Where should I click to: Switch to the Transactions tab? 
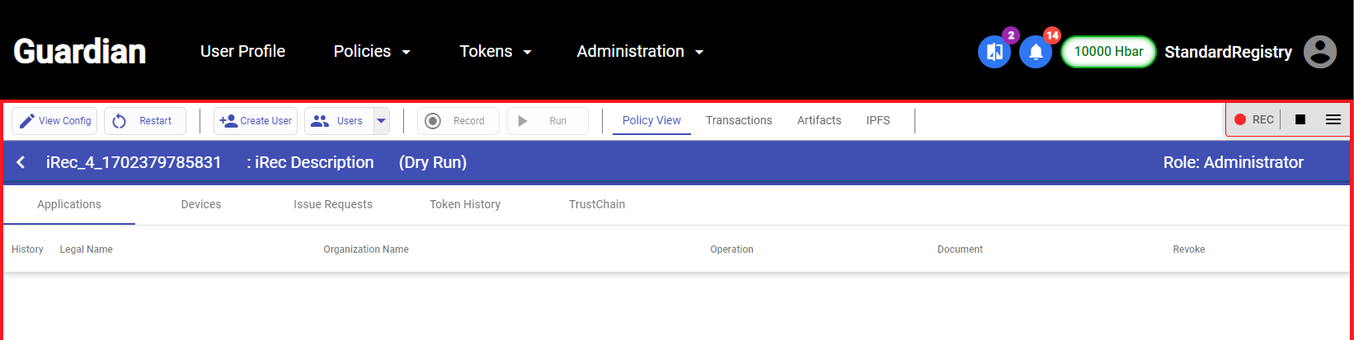tap(739, 120)
